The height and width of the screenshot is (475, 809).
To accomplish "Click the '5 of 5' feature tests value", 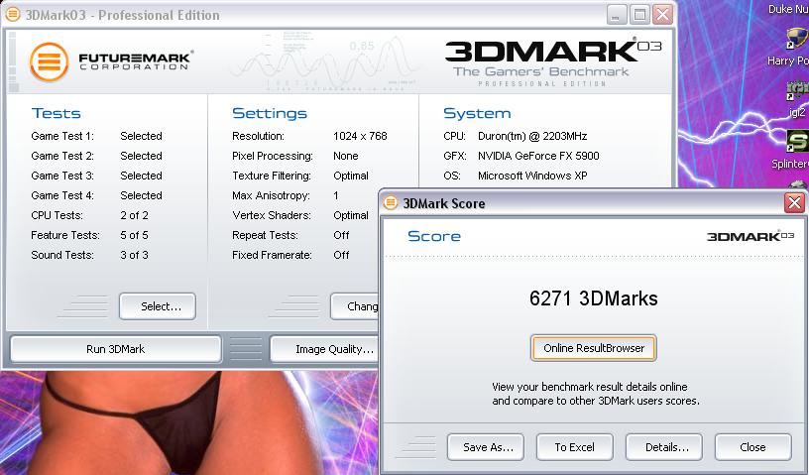I will tap(134, 235).
